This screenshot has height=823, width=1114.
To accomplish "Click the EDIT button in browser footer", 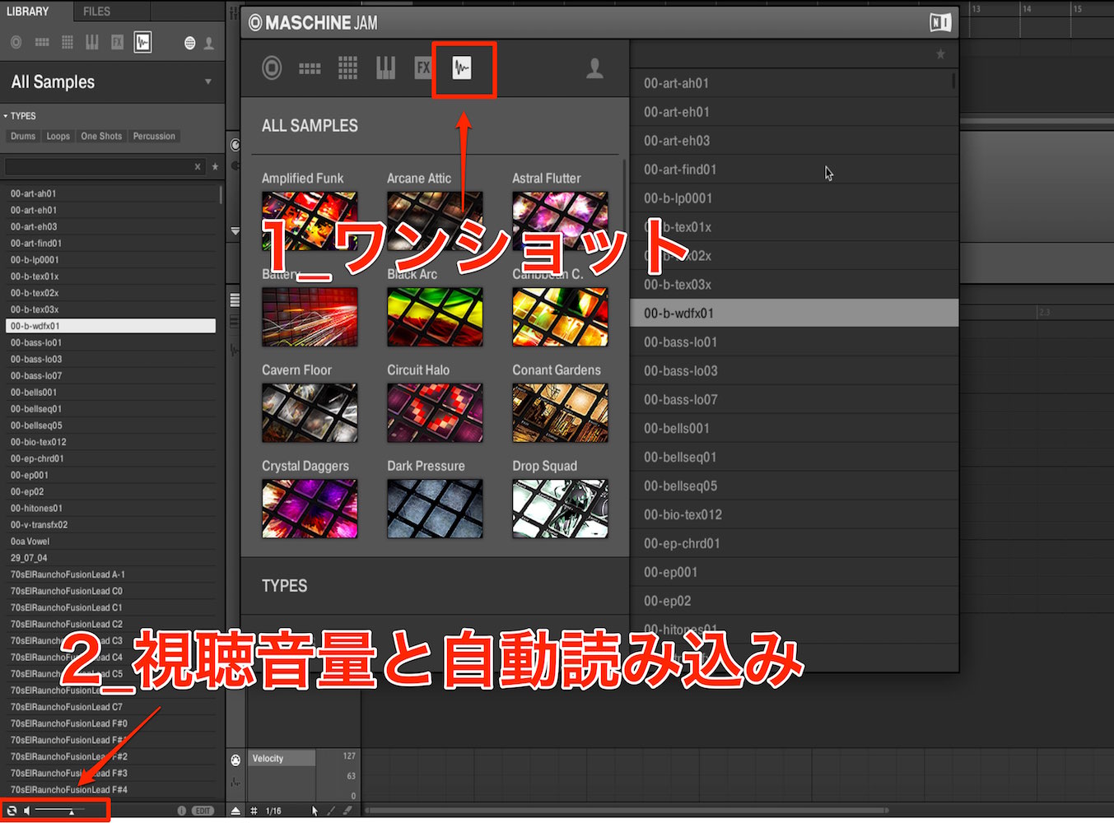I will pyautogui.click(x=203, y=811).
